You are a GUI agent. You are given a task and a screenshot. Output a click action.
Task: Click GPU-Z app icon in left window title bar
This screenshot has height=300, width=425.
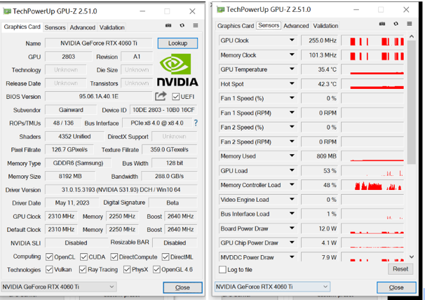coord(7,11)
